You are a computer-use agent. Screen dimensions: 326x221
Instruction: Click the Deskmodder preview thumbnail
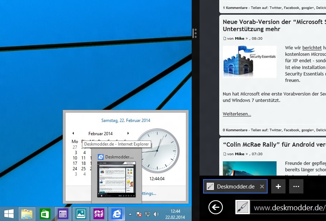click(x=116, y=179)
